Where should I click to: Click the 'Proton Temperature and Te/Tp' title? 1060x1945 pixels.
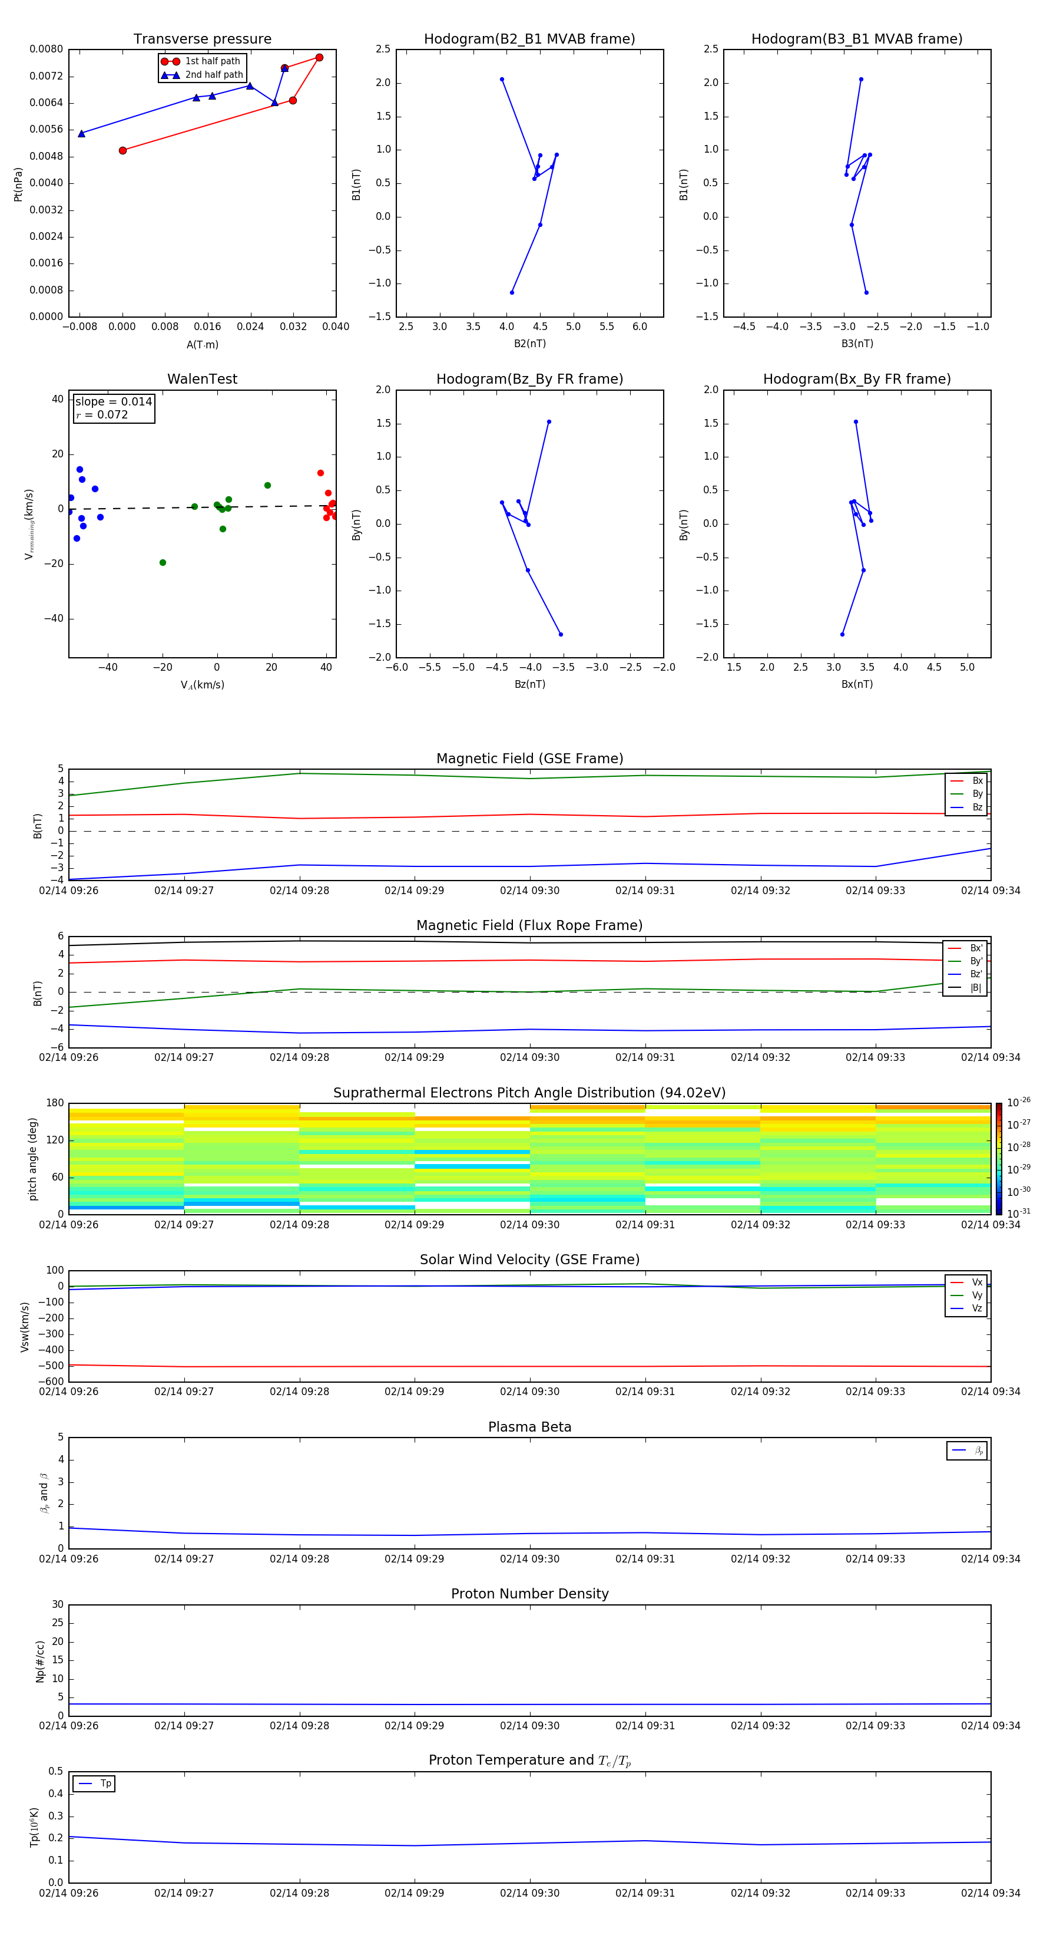(x=529, y=1761)
